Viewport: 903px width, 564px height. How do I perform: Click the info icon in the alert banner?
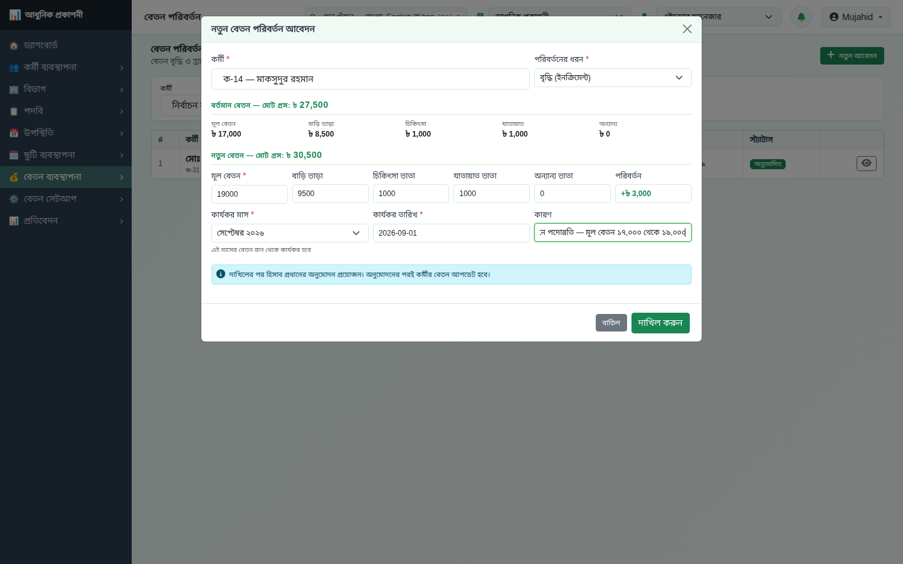[x=221, y=274]
